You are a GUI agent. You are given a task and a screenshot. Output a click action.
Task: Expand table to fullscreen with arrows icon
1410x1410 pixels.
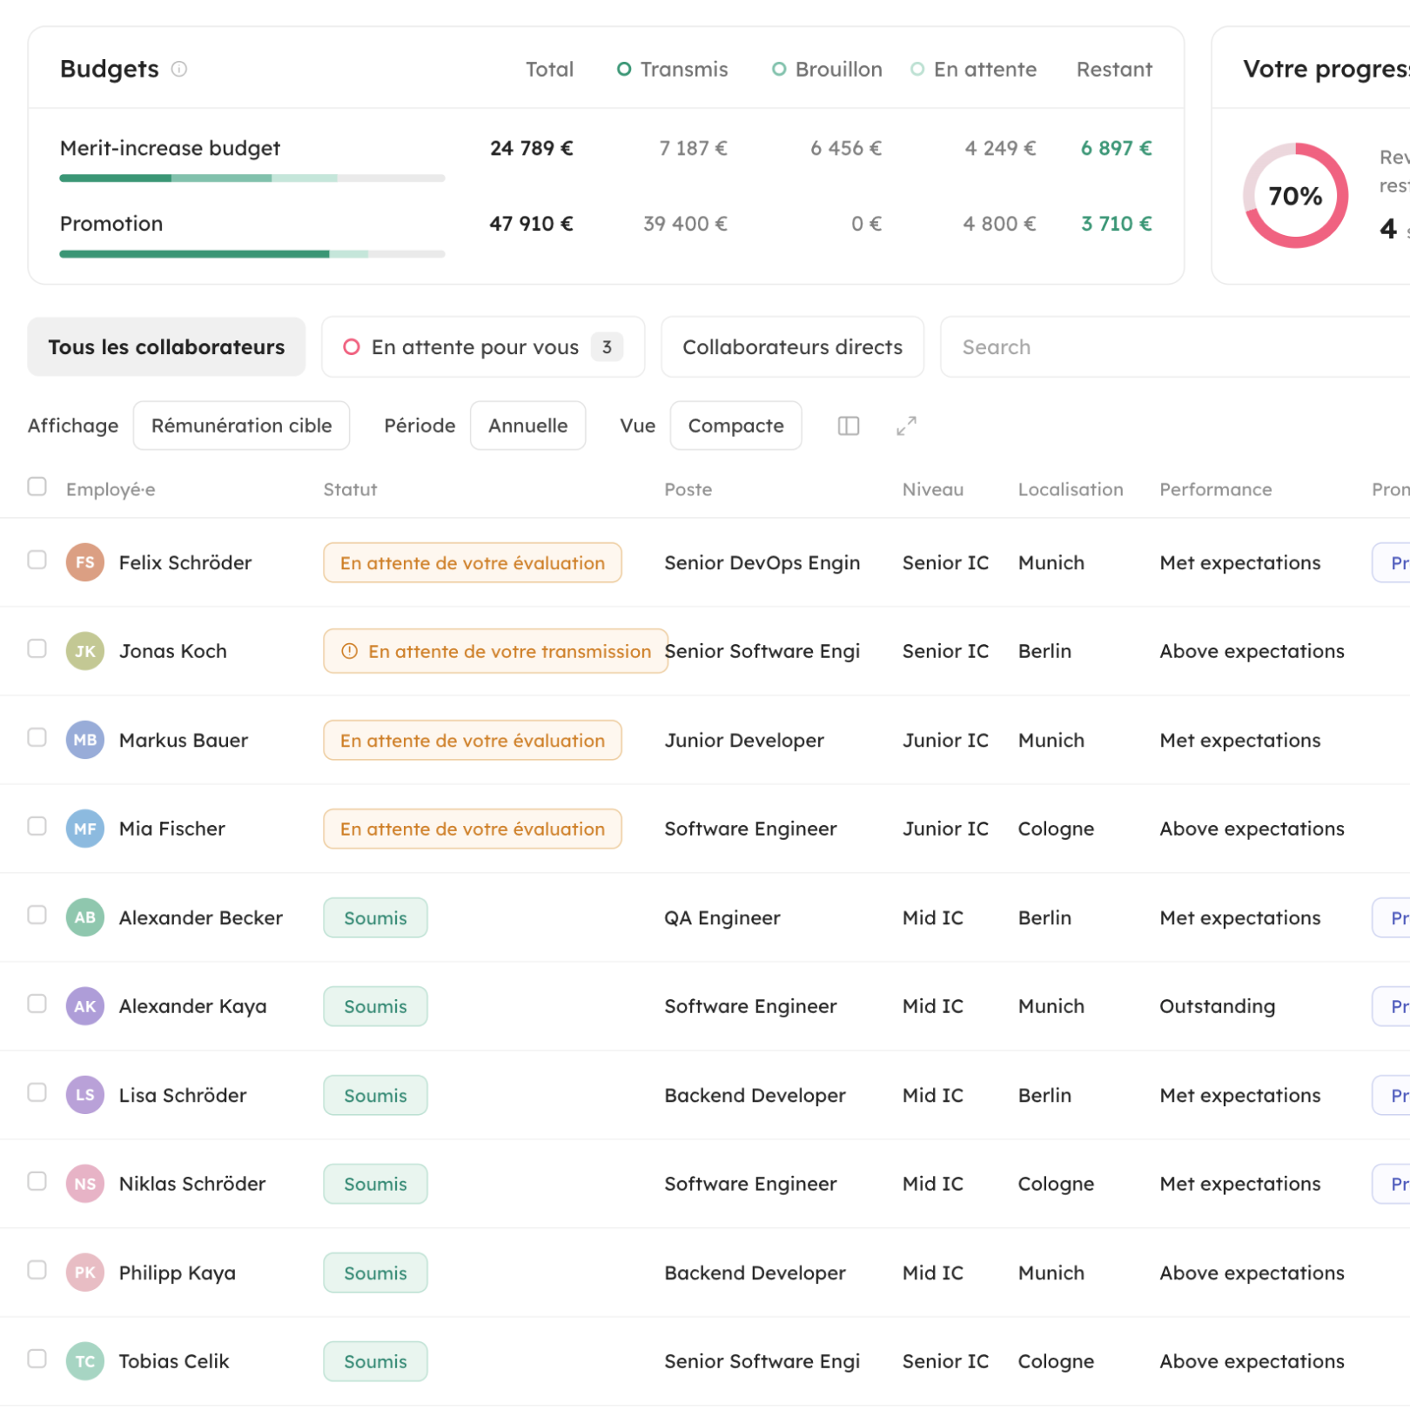point(907,426)
